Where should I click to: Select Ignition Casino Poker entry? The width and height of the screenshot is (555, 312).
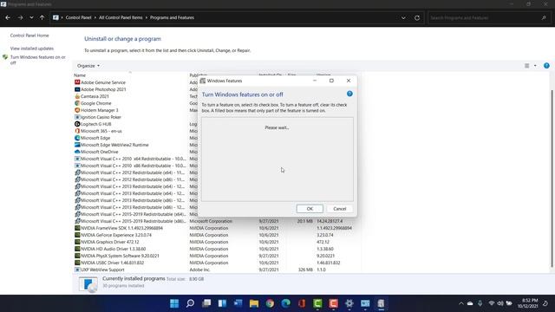101,117
